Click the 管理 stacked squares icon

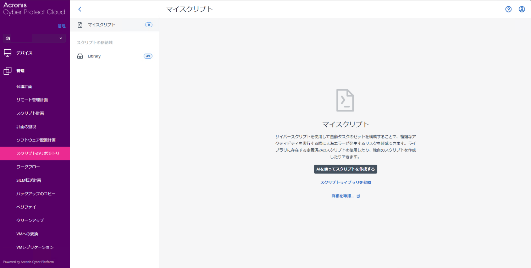[x=8, y=71]
